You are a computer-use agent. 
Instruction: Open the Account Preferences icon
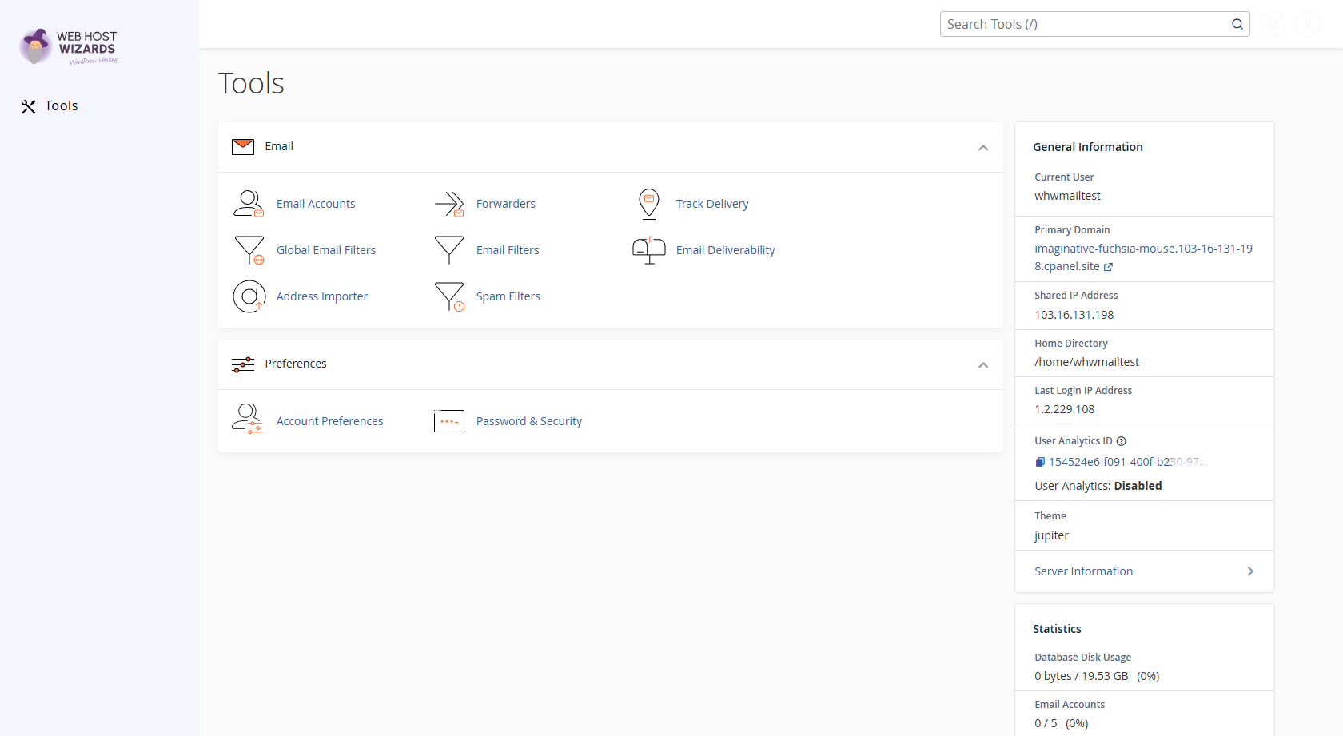(248, 420)
